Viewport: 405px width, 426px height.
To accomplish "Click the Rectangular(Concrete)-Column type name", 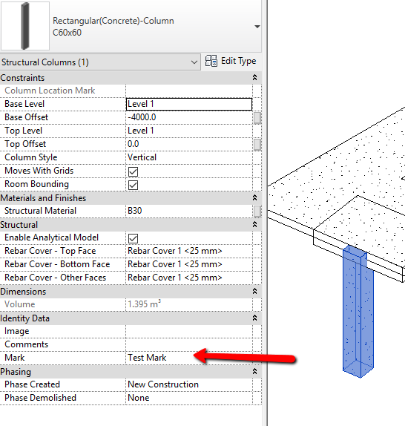I will tap(113, 21).
